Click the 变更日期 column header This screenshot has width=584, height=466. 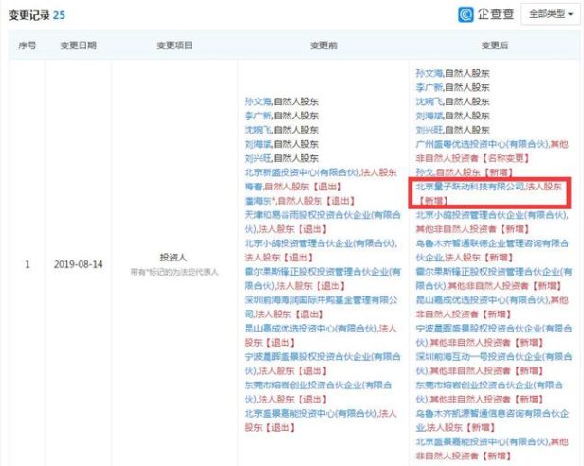coord(78,45)
